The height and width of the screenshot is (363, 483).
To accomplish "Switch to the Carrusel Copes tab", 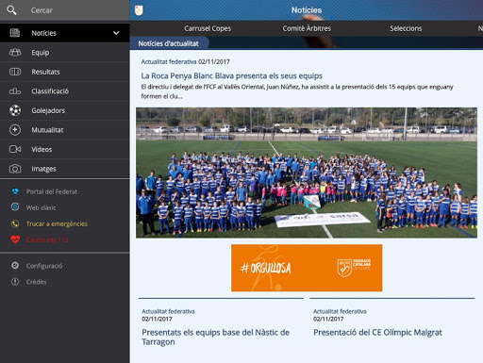I will coord(208,28).
